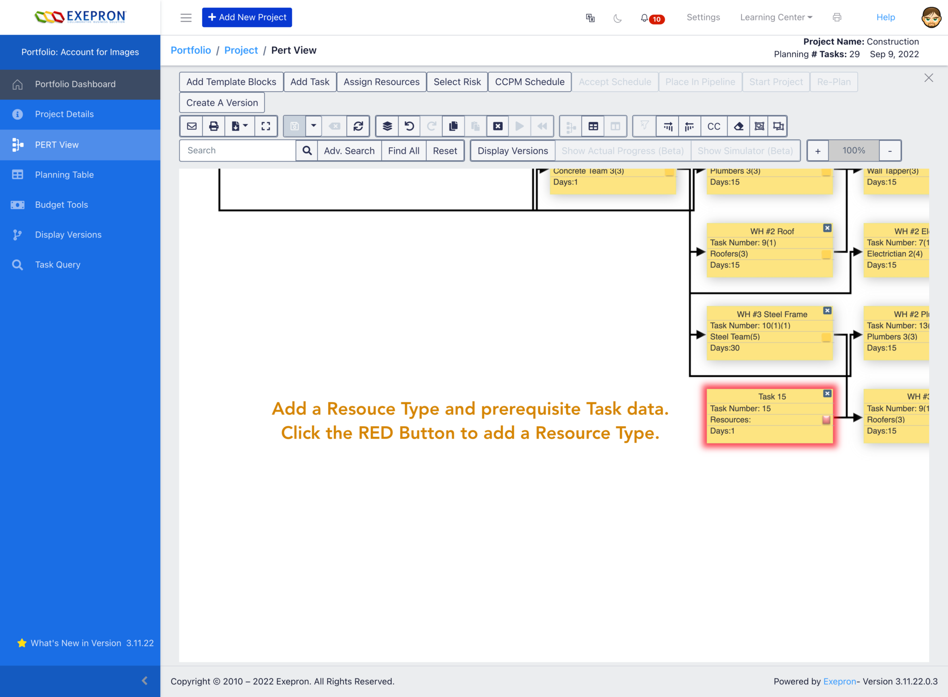The height and width of the screenshot is (697, 948).
Task: Open the file download dropdown in the toolbar
Action: tap(240, 126)
